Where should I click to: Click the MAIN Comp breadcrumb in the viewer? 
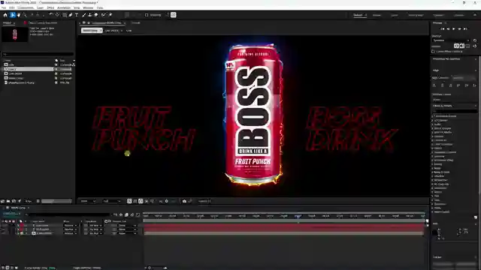pyautogui.click(x=92, y=31)
